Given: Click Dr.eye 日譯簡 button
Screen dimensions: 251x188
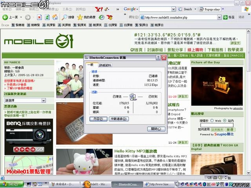Looking at the screenshot, I should pos(126,25).
